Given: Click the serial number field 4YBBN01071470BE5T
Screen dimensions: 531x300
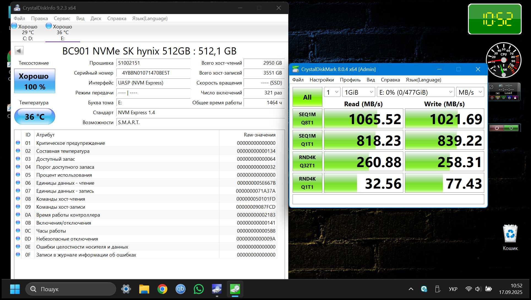Looking at the screenshot, I should (x=153, y=73).
